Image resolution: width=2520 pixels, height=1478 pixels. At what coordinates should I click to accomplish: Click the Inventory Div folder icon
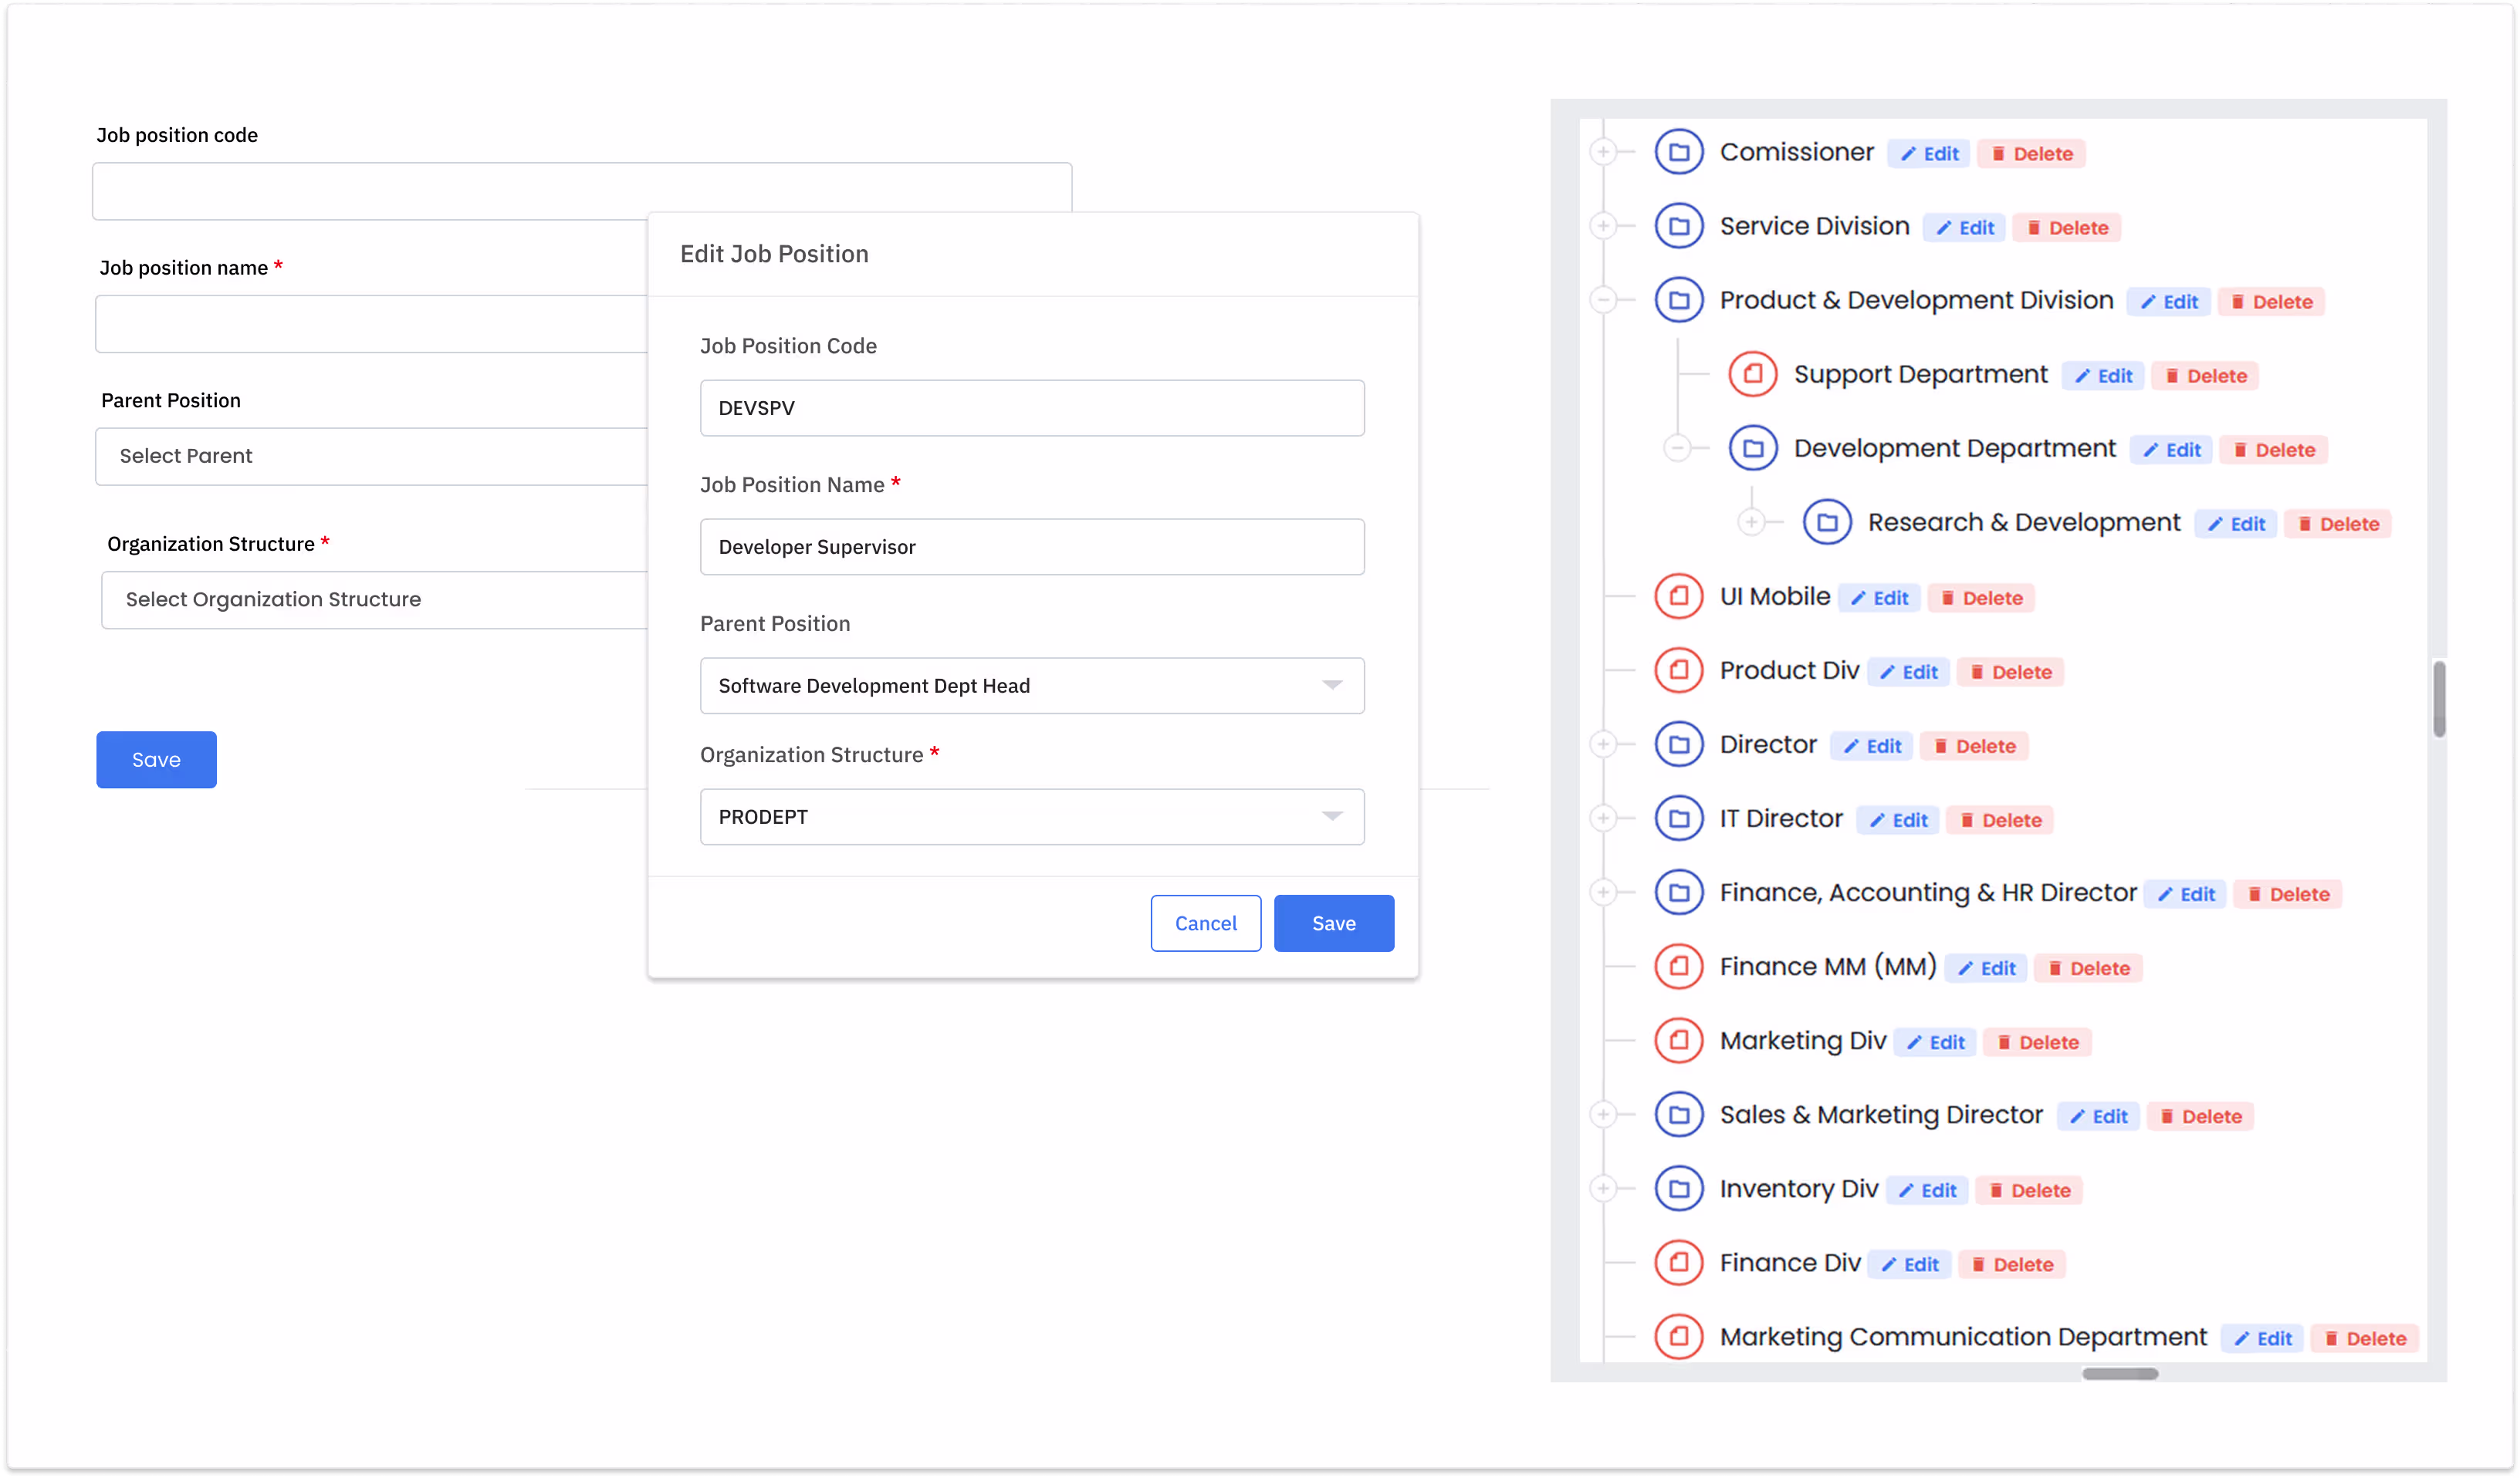[1679, 1188]
